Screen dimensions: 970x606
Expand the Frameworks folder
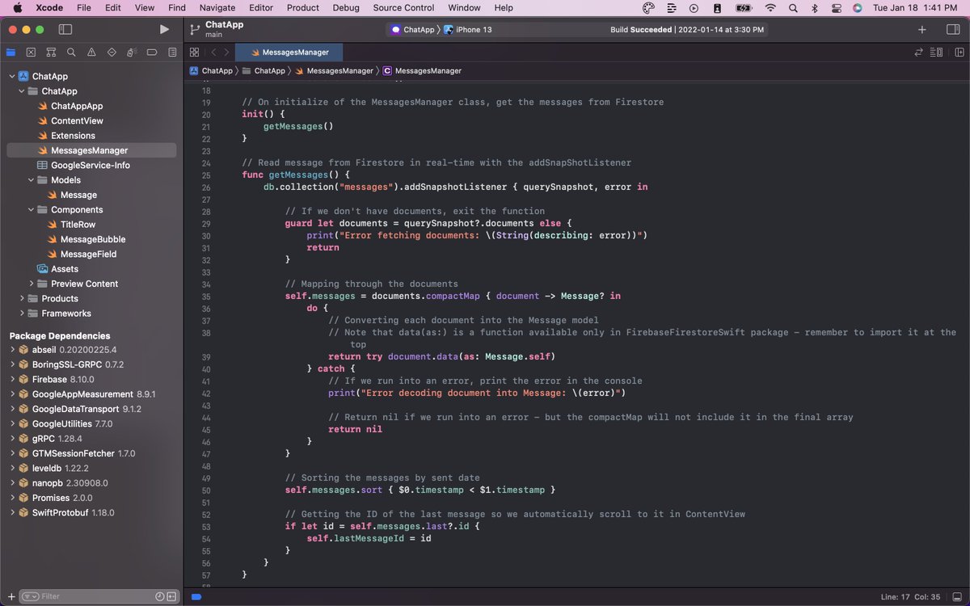(22, 314)
